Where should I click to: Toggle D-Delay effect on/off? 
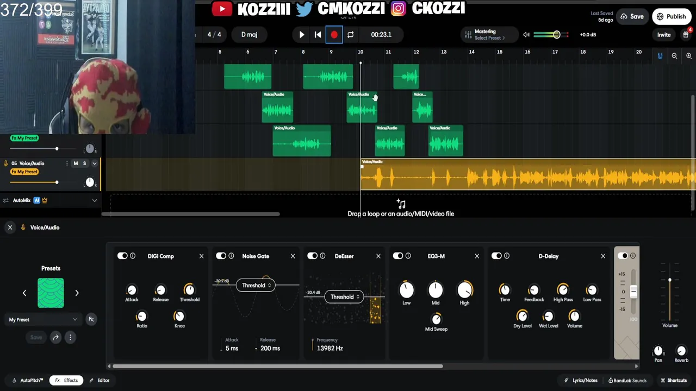(x=496, y=256)
